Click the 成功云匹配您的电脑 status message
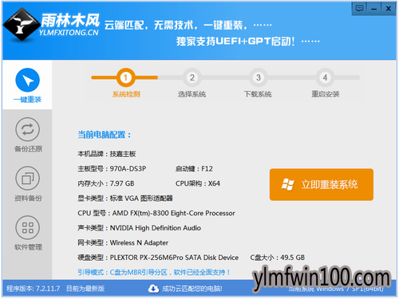This screenshot has width=399, height=299. (192, 289)
